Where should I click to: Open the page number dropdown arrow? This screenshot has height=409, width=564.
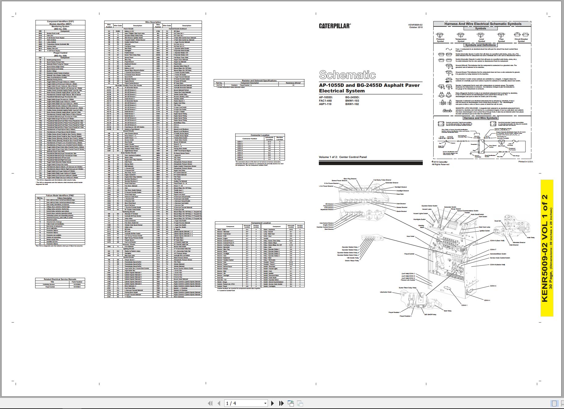[265, 403]
